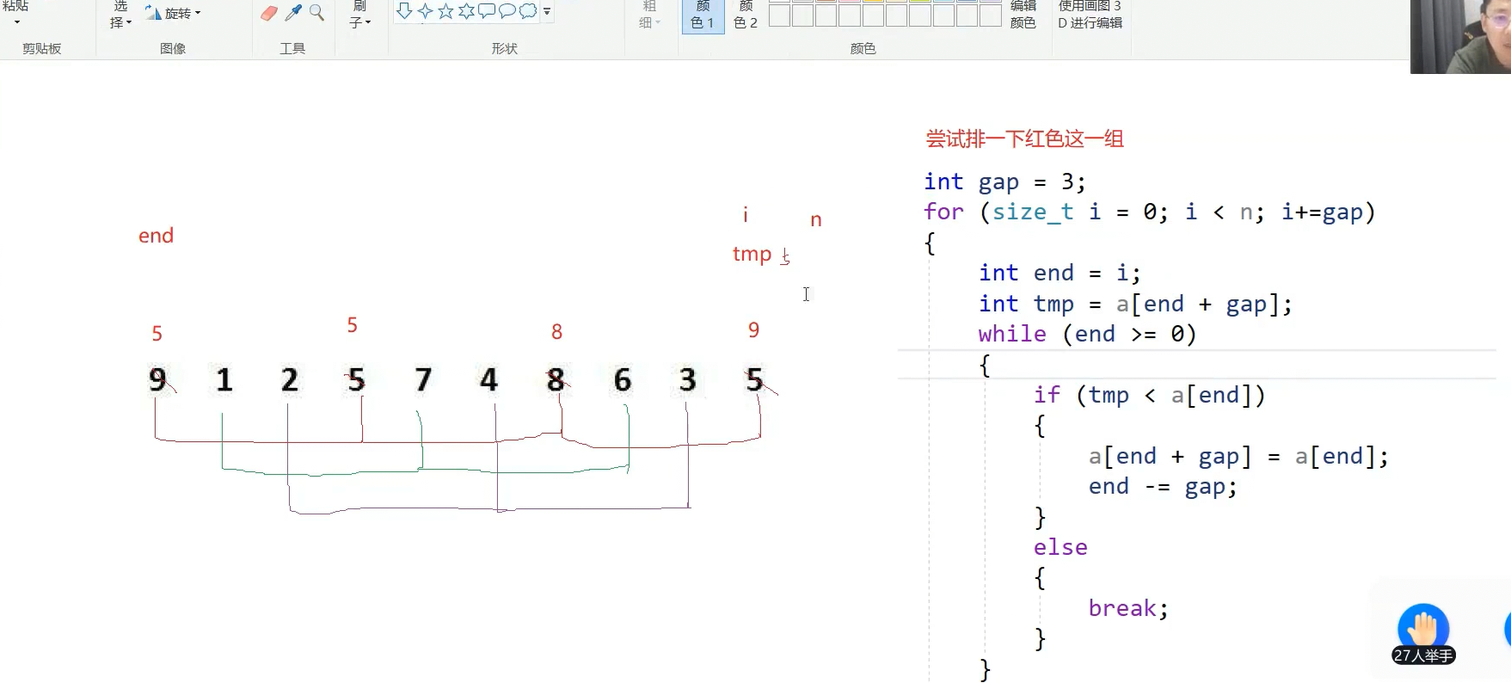1511x683 pixels.
Task: Click the black number 7 in array
Action: tap(423, 379)
